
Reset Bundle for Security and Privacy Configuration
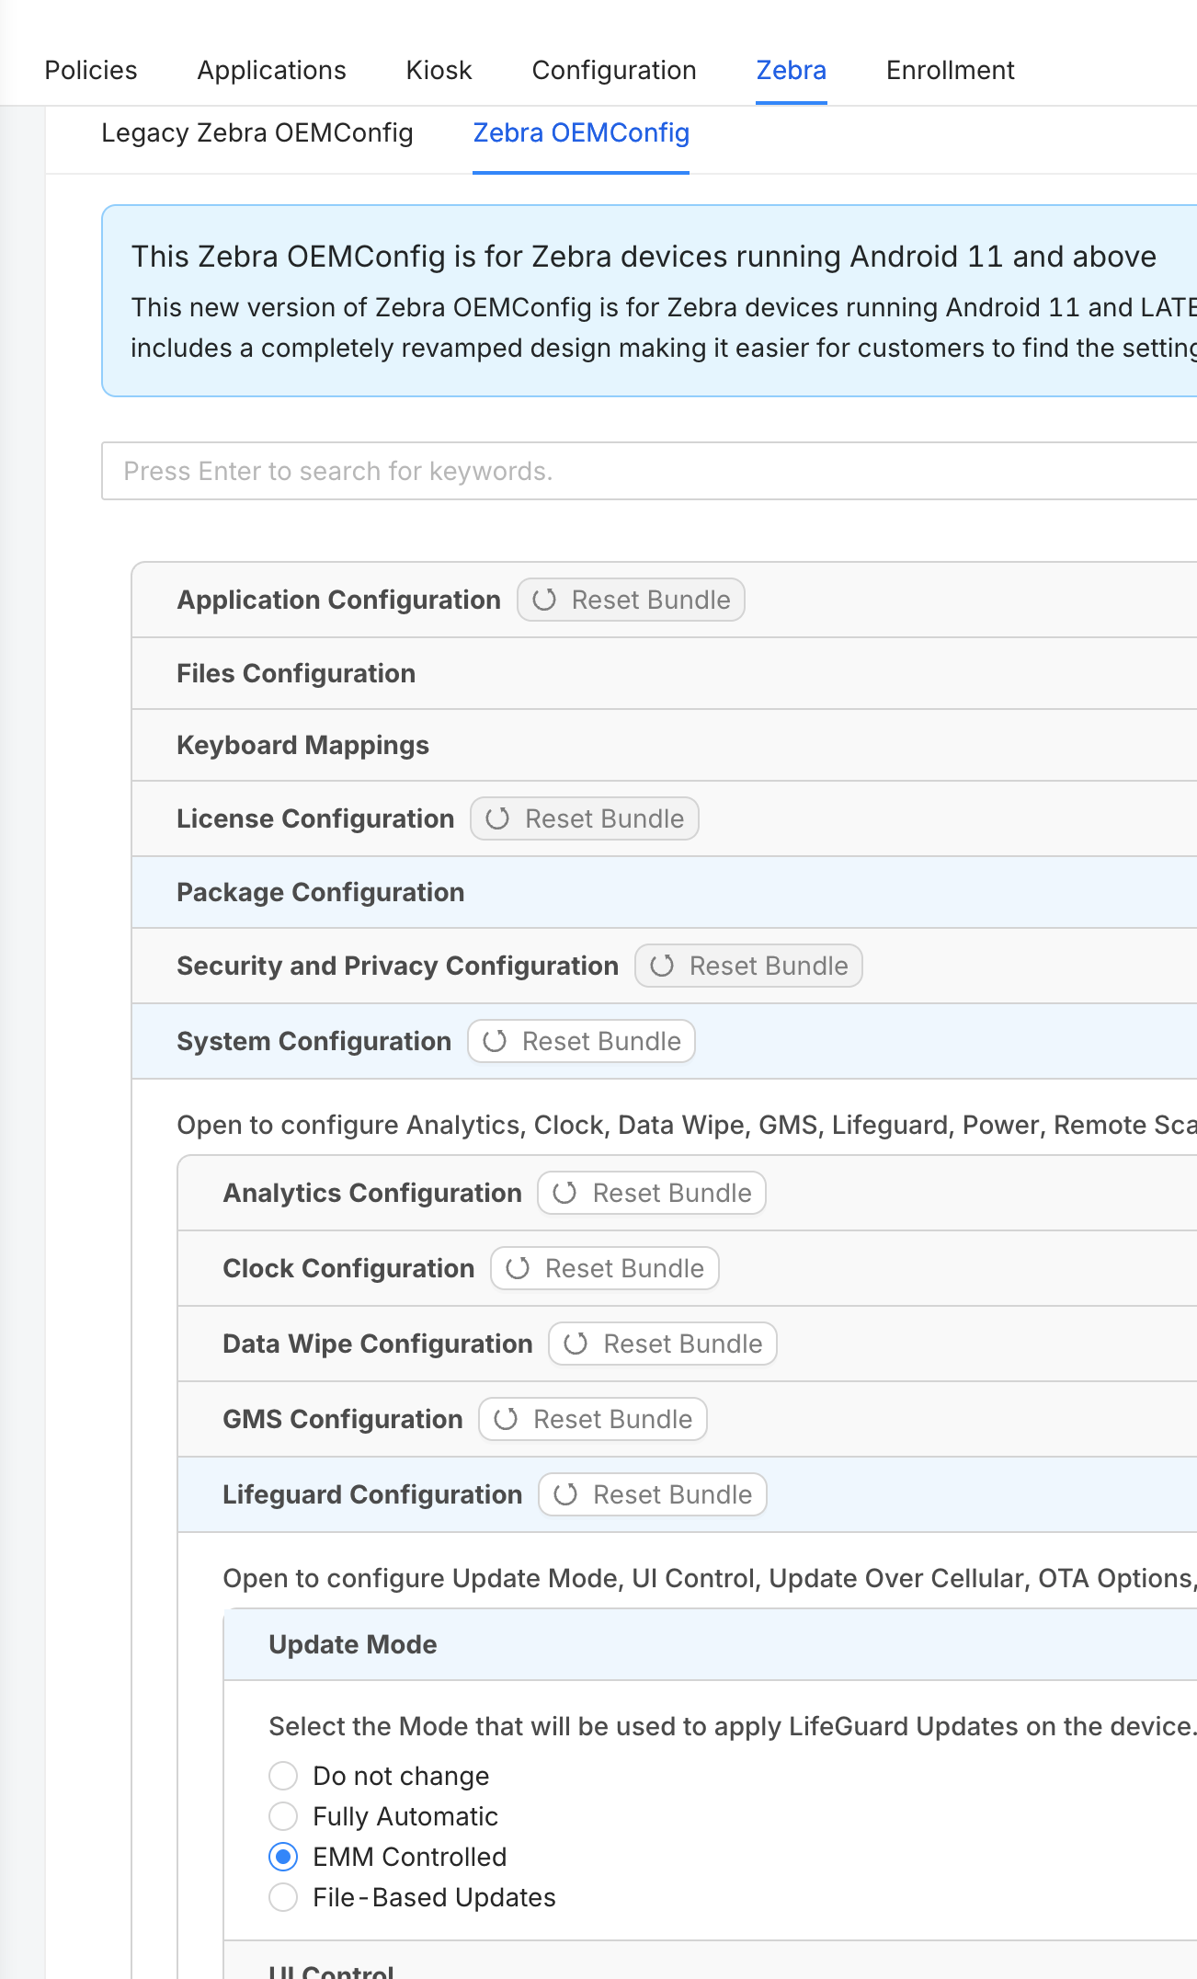tap(748, 966)
